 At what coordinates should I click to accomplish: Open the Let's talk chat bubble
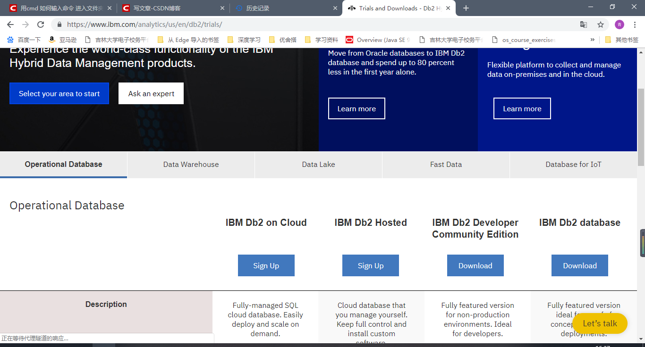point(600,323)
